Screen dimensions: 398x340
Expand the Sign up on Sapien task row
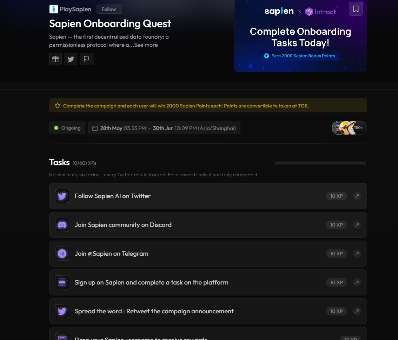click(208, 282)
